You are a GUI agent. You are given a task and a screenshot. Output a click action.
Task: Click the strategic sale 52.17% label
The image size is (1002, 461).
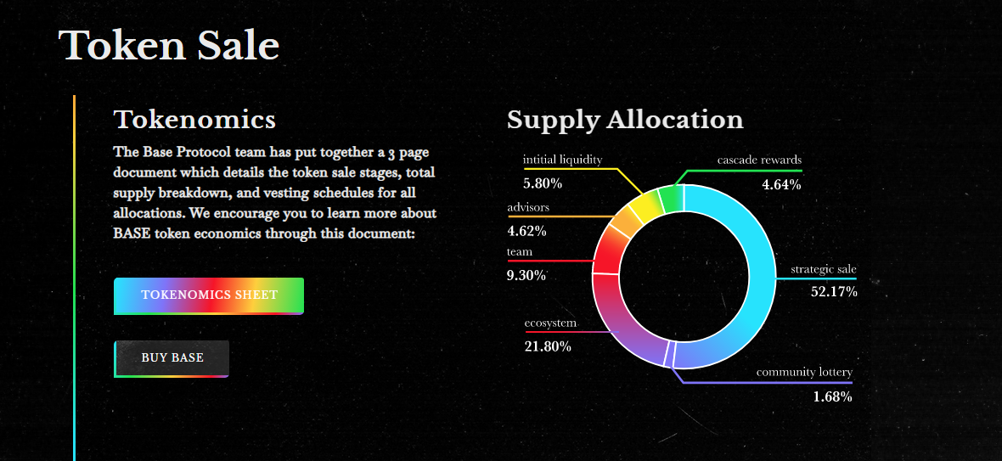coord(824,280)
